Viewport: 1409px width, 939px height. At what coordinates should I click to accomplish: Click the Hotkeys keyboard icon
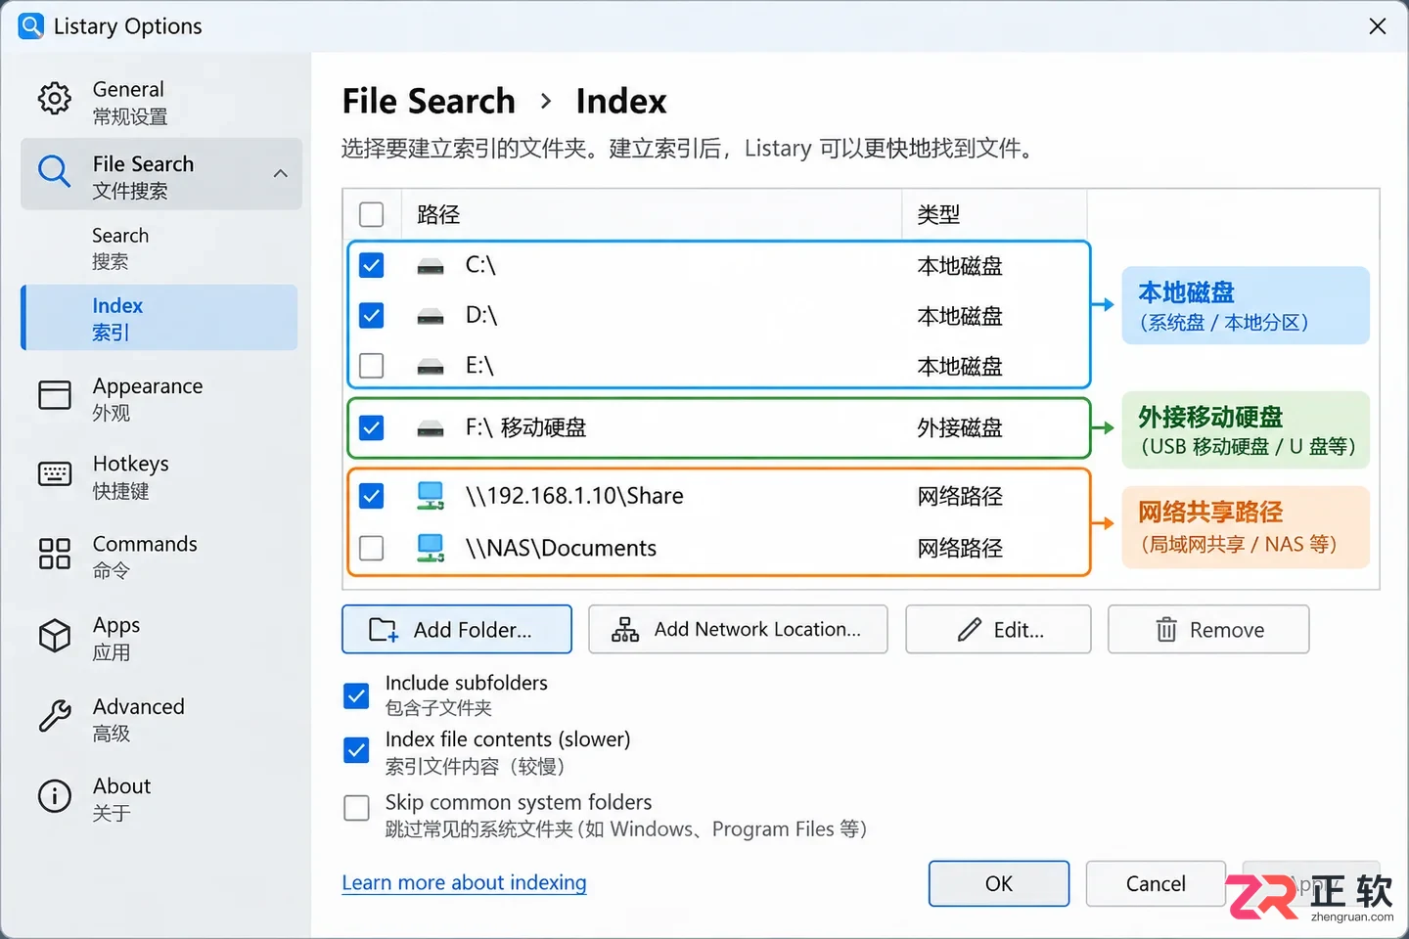coord(55,474)
